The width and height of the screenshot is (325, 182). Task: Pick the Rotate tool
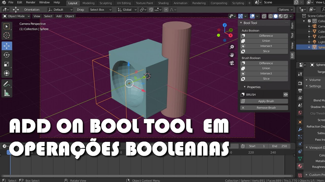tap(7, 55)
